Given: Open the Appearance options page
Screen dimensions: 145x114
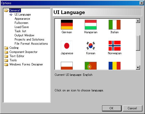Looking at the screenshot, I should (22, 19).
